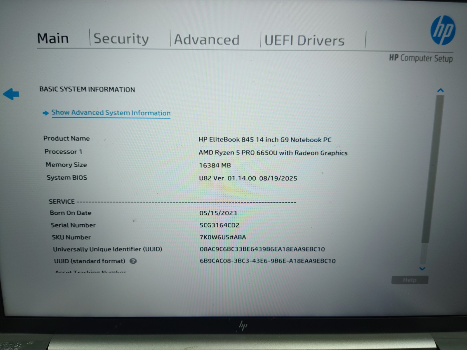The image size is (467, 350).
Task: Select the 16384 MB value
Action: 215,165
